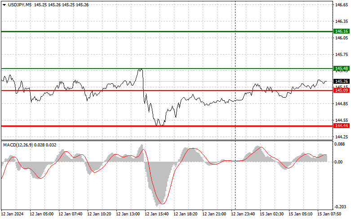The image size is (351, 219).
Task: Click the MACD scale value 0.00
Action: click(x=339, y=162)
